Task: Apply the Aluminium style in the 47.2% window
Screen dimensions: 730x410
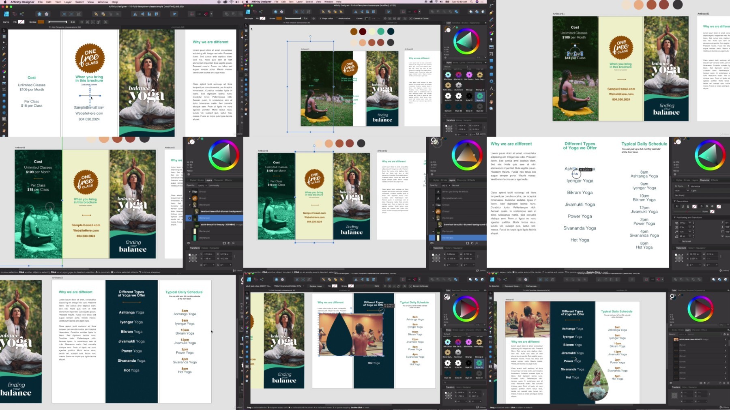Action: coord(459,86)
